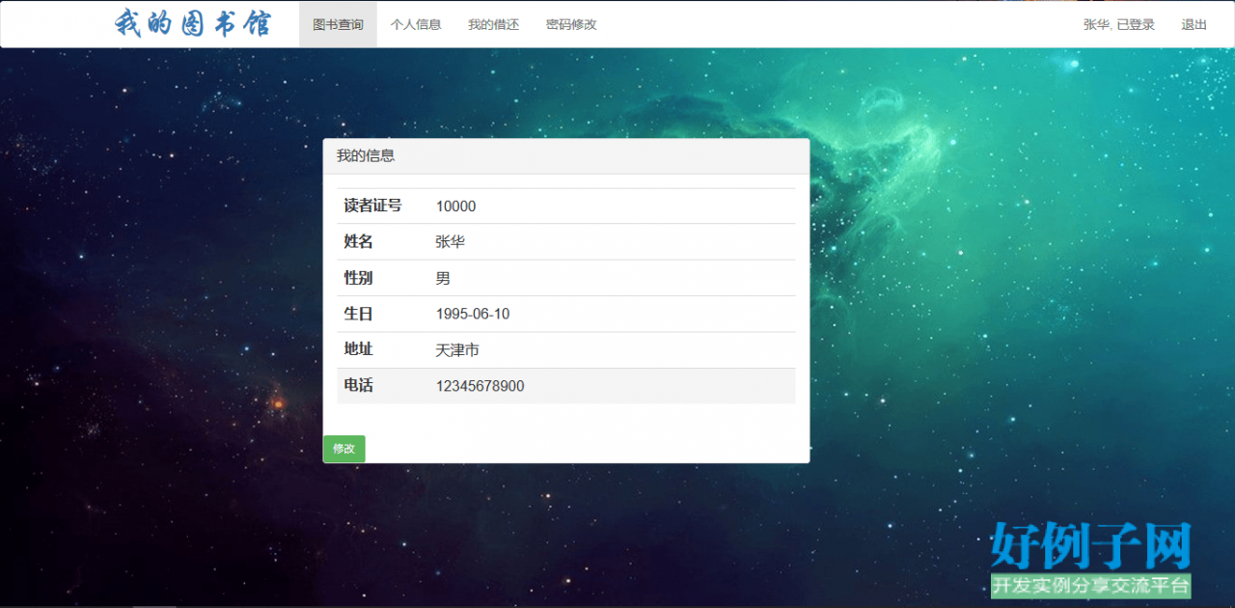Click the 读者证号 label
The height and width of the screenshot is (608, 1235).
coord(372,206)
